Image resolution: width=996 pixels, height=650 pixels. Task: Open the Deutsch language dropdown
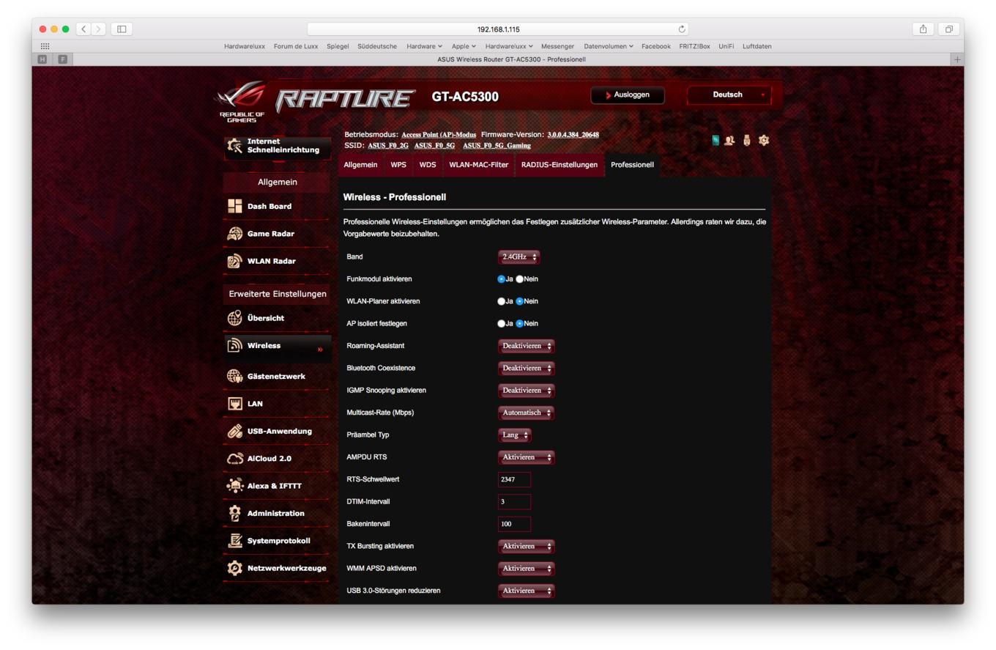[x=729, y=95]
